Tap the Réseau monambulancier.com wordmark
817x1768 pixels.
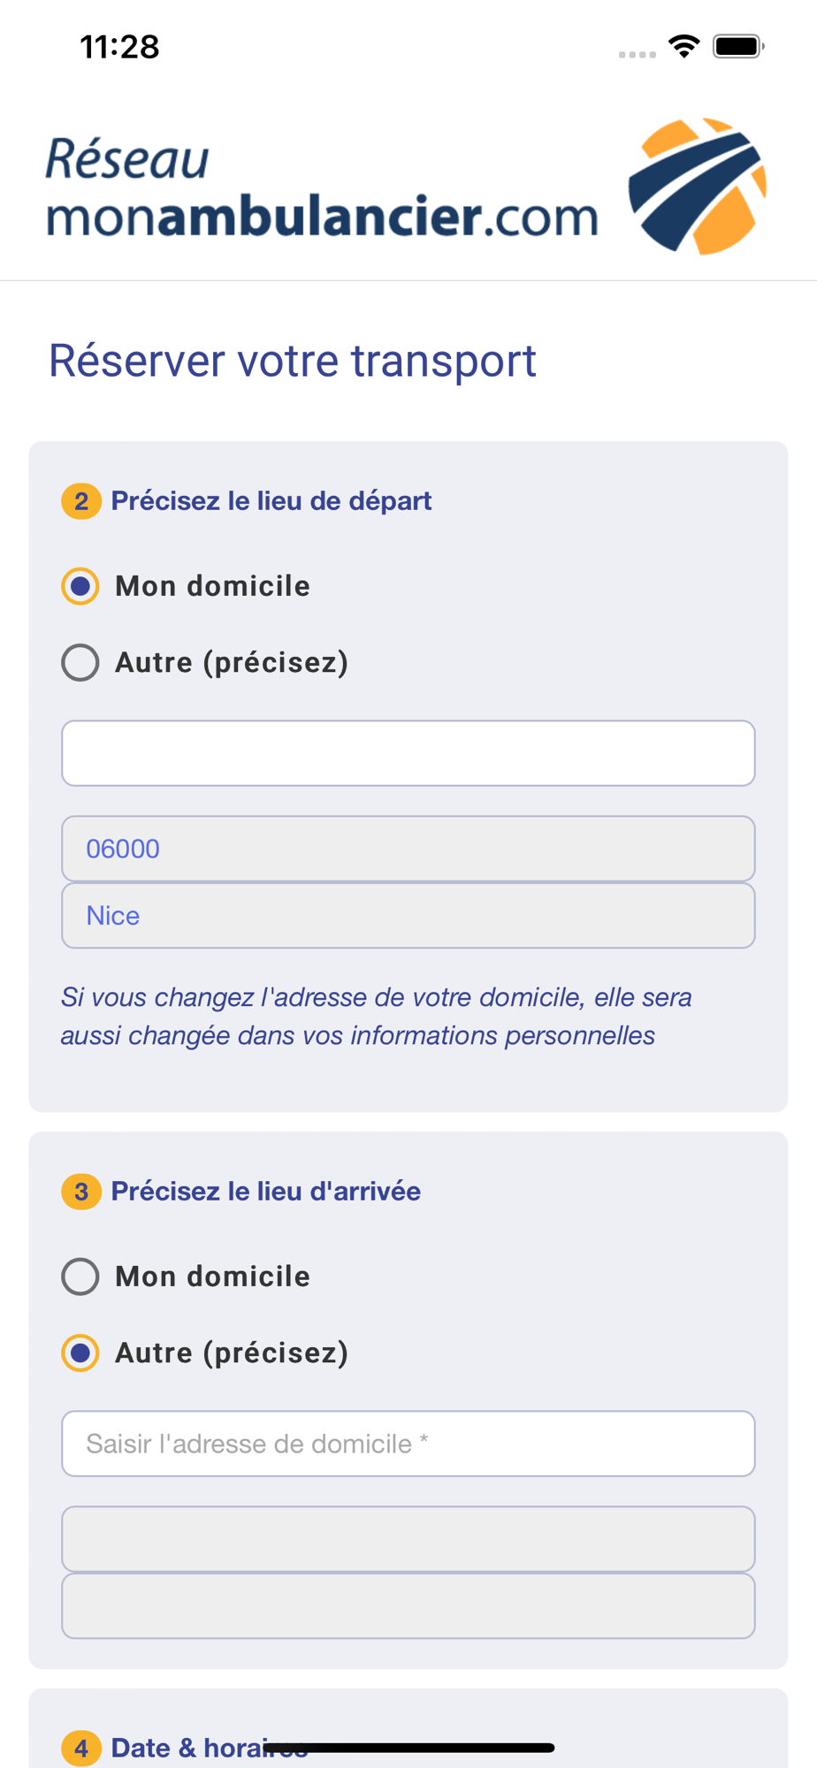pyautogui.click(x=322, y=189)
